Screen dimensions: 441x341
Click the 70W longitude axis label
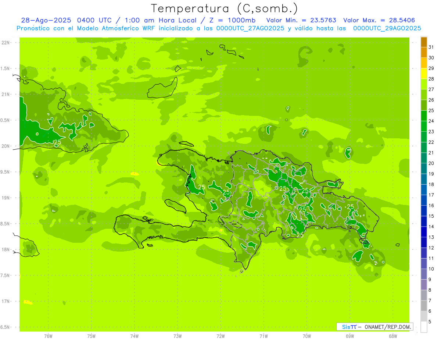click(306, 336)
